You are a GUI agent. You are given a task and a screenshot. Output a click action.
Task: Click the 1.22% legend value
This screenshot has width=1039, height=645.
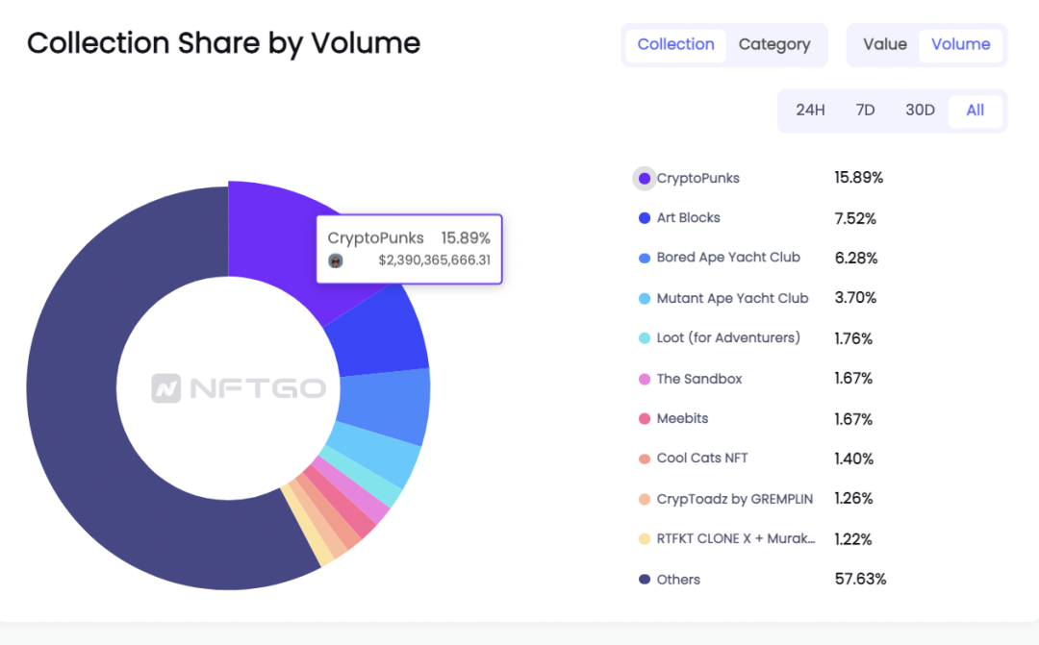tap(852, 539)
